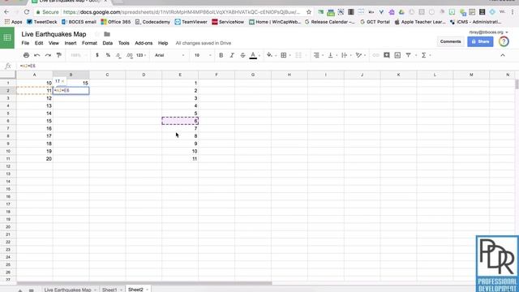Format the cell as percent
The width and height of the screenshot is (519, 292).
pyautogui.click(x=108, y=55)
